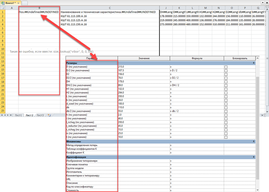Image resolution: width=269 pixels, height=192 pixels.
Task: Enable the lock checkbox for d_soed
Action: click(x=226, y=104)
